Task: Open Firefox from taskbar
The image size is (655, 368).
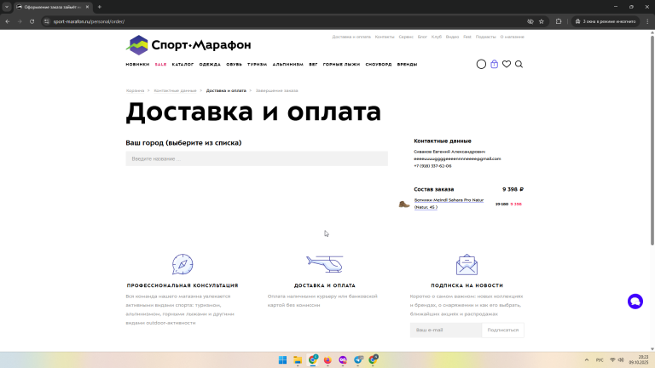Action: point(327,359)
